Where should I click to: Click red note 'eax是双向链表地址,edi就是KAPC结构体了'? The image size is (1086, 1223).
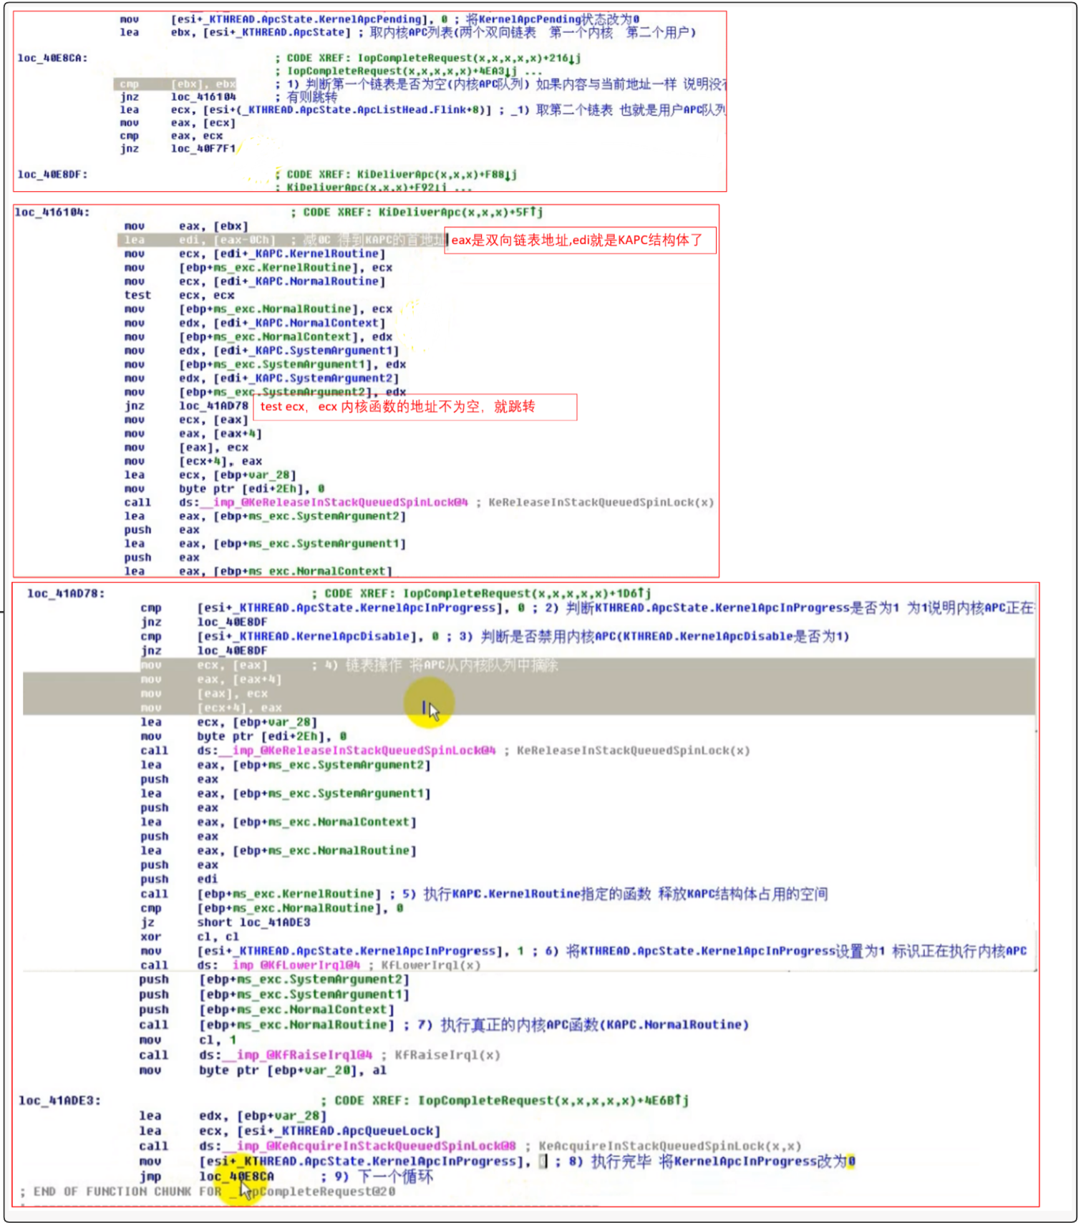coord(581,240)
